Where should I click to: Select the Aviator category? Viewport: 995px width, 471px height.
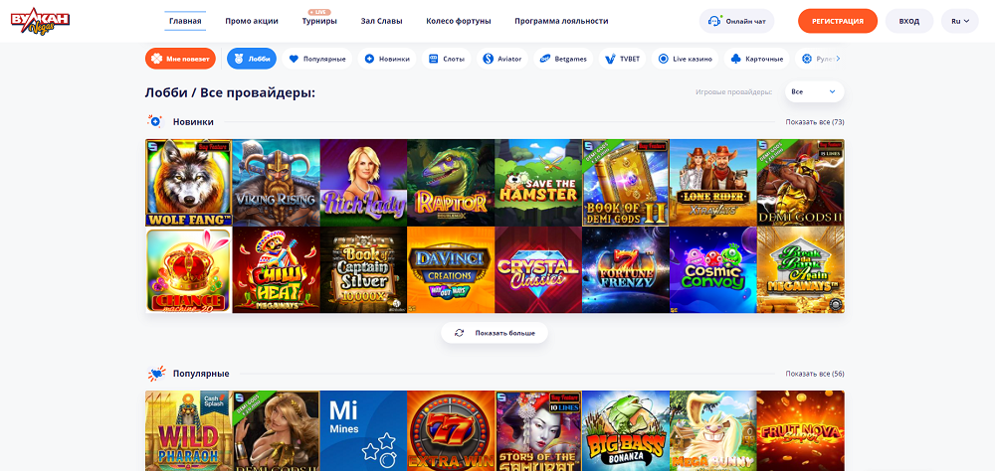pyautogui.click(x=501, y=59)
